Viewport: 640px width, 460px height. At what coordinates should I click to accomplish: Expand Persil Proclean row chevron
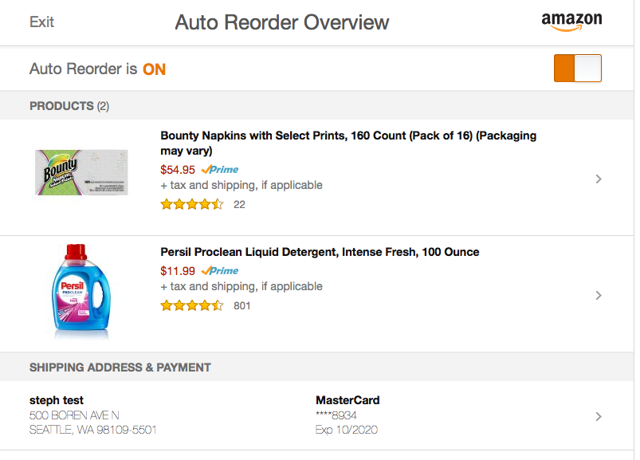point(599,295)
